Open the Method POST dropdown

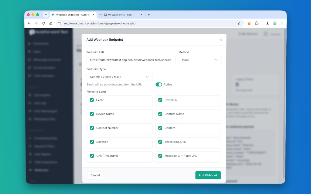click(x=200, y=60)
